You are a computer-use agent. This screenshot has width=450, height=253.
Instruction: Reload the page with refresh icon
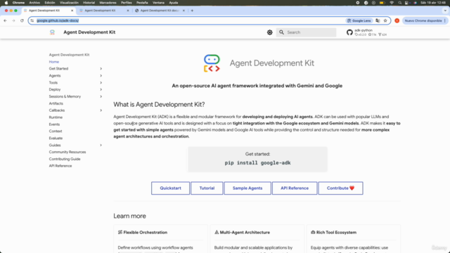22,20
